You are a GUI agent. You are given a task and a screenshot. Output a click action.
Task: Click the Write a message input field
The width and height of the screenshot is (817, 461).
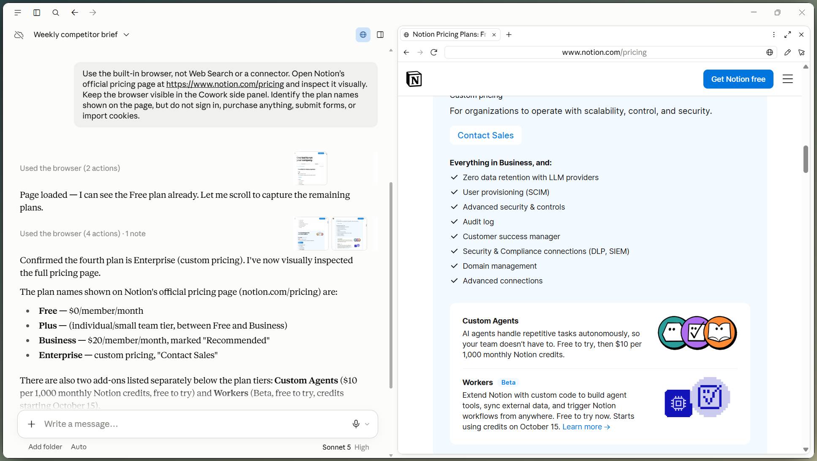coord(194,424)
